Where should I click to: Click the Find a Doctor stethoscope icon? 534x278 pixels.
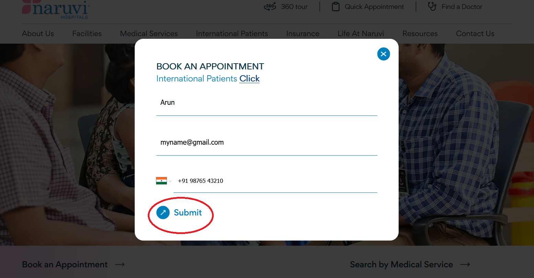tap(432, 7)
